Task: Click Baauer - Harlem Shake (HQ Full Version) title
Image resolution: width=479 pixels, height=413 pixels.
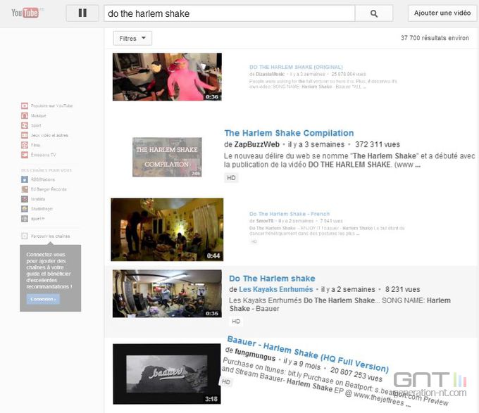Action: (308, 354)
